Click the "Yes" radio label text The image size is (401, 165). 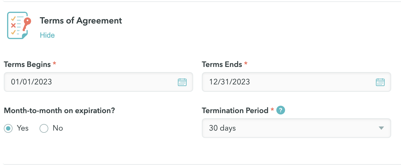(23, 128)
